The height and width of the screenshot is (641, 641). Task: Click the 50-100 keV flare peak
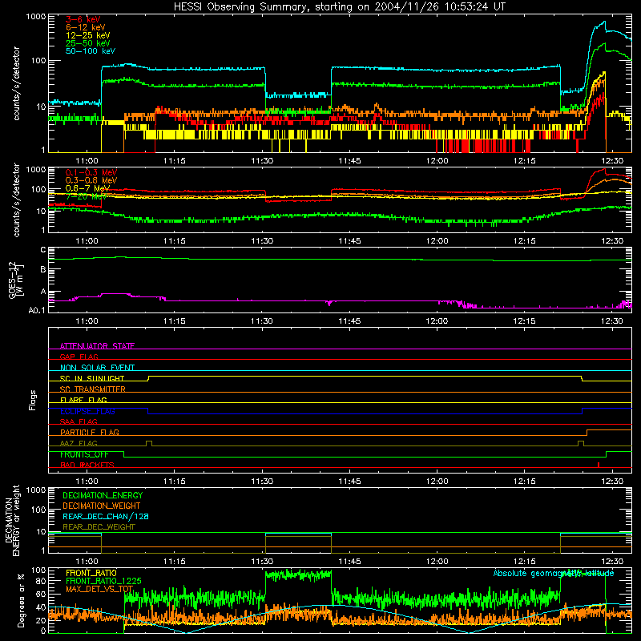coord(604,23)
